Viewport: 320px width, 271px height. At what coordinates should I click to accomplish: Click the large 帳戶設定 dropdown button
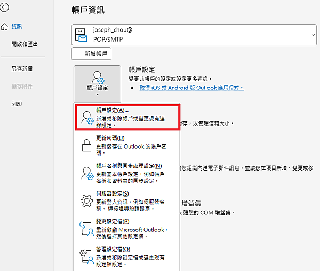pos(97,84)
